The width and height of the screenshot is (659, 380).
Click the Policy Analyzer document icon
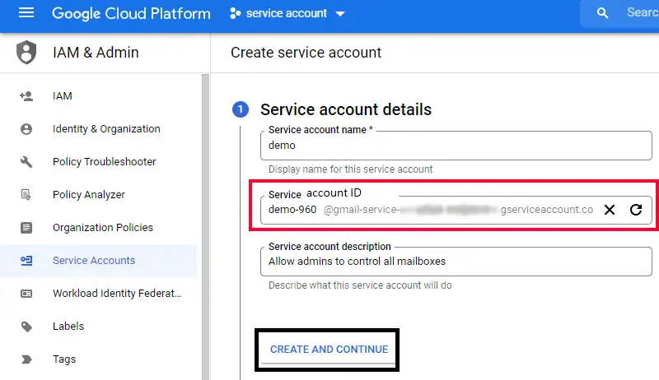[x=26, y=195]
